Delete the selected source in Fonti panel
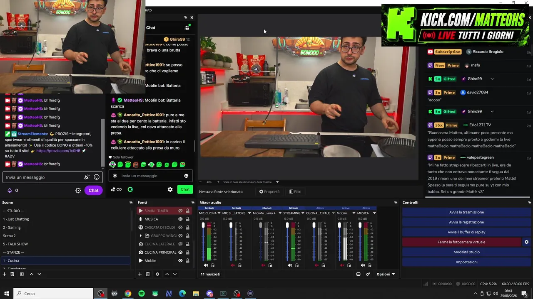 (148, 274)
